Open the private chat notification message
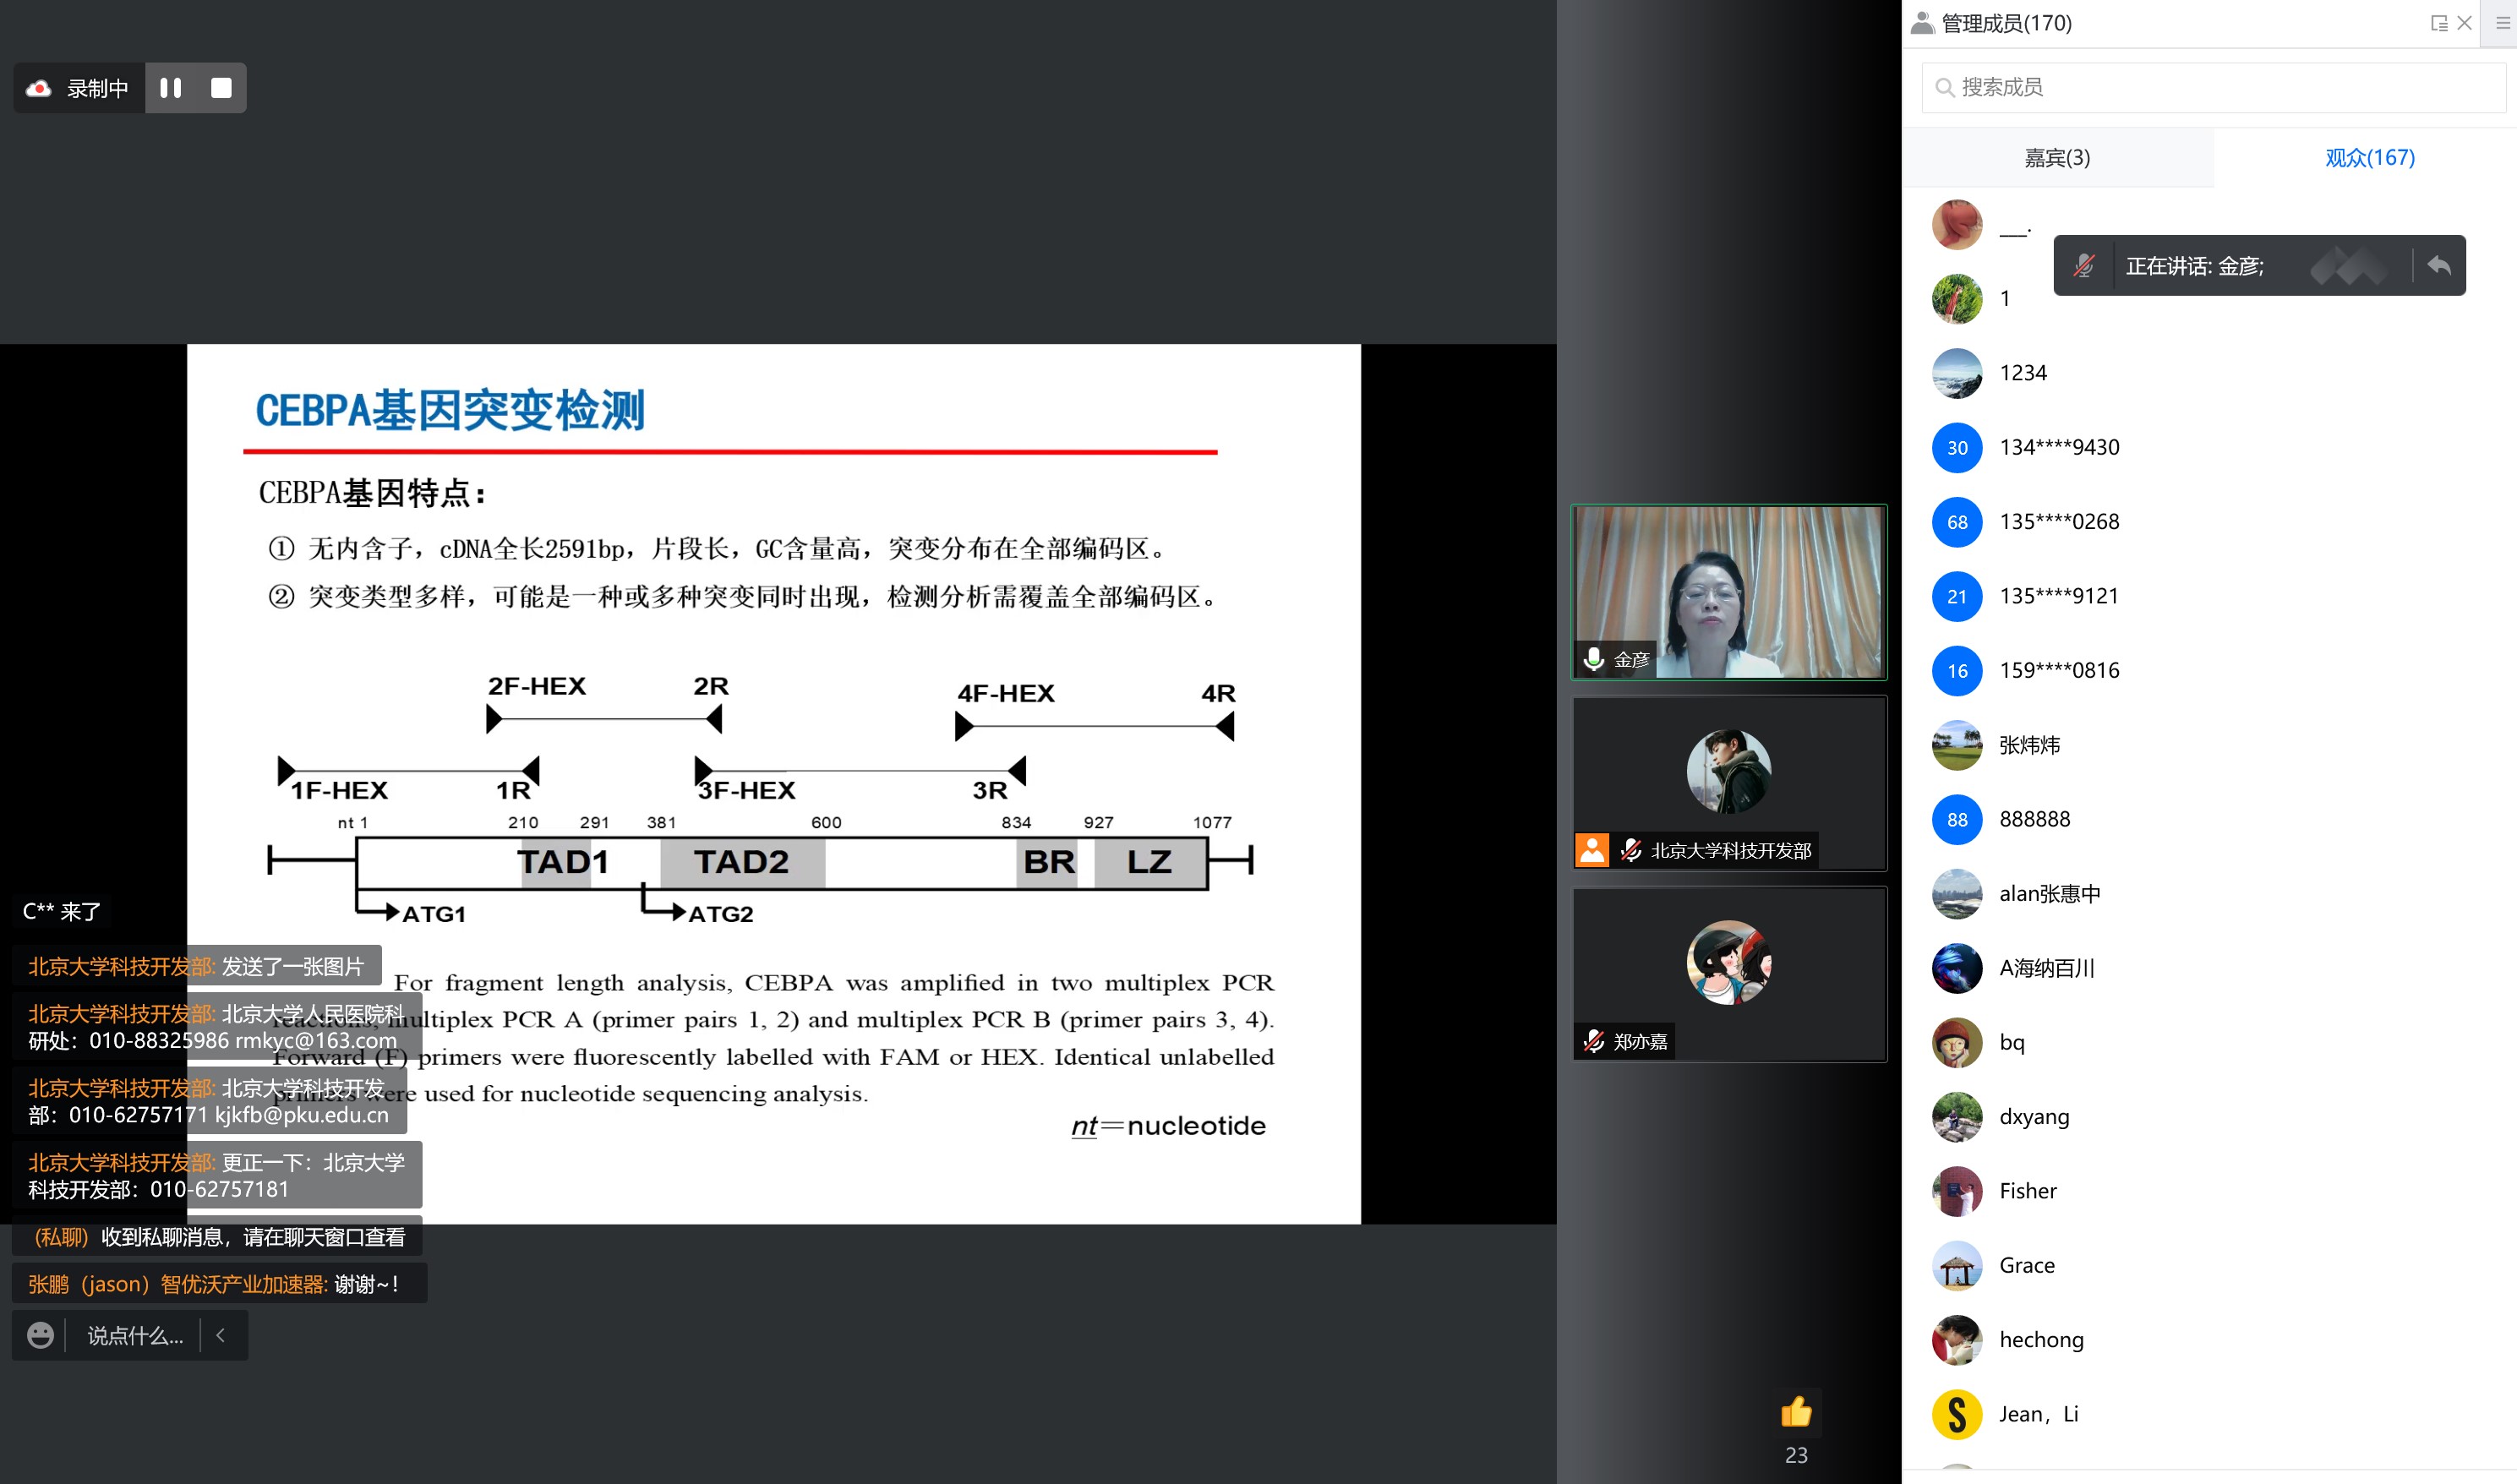This screenshot has height=1484, width=2517. [x=218, y=1237]
